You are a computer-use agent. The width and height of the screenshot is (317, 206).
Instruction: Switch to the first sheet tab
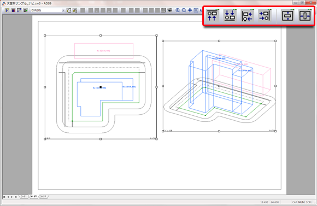coord(24,197)
